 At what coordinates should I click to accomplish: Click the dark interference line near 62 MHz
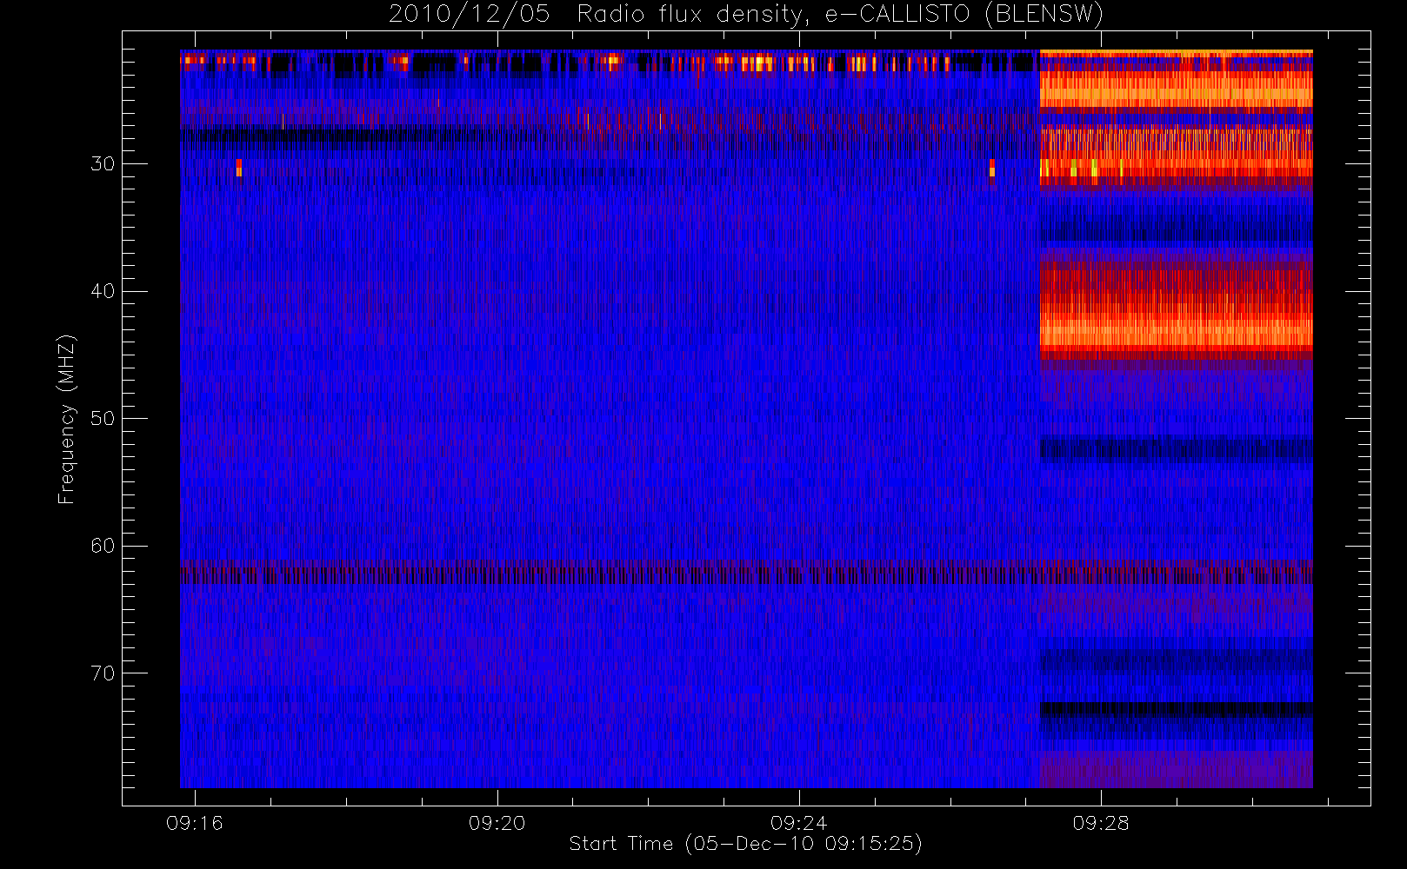pyautogui.click(x=746, y=574)
